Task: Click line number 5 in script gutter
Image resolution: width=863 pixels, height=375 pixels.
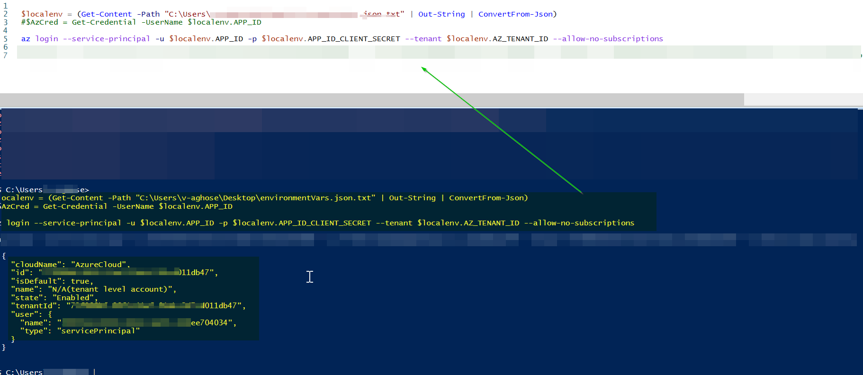Action: pyautogui.click(x=5, y=39)
